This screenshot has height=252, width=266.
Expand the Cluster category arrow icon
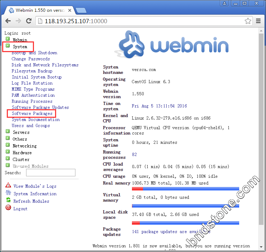click(8, 158)
